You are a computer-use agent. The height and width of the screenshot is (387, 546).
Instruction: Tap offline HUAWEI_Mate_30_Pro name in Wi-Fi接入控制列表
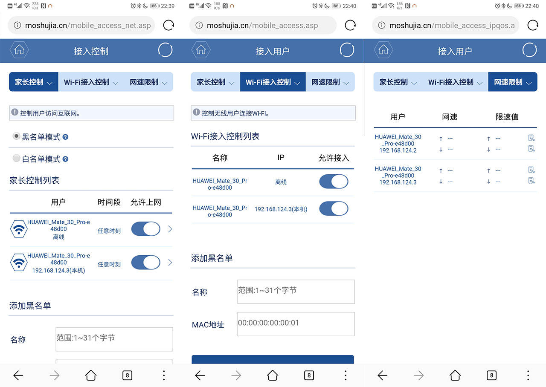(220, 184)
